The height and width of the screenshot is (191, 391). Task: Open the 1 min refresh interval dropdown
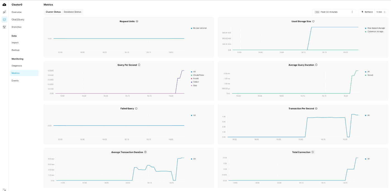point(381,12)
